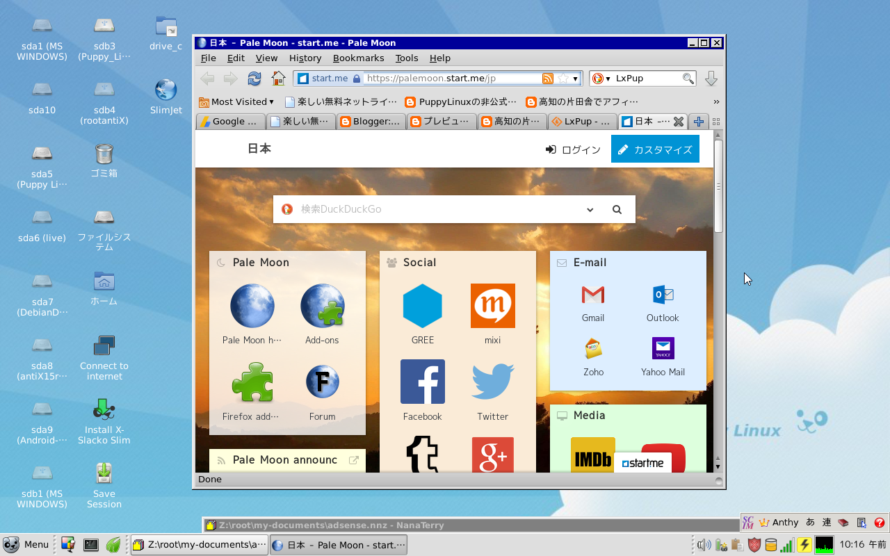
Task: Click the forward navigation arrow
Action: click(x=230, y=79)
